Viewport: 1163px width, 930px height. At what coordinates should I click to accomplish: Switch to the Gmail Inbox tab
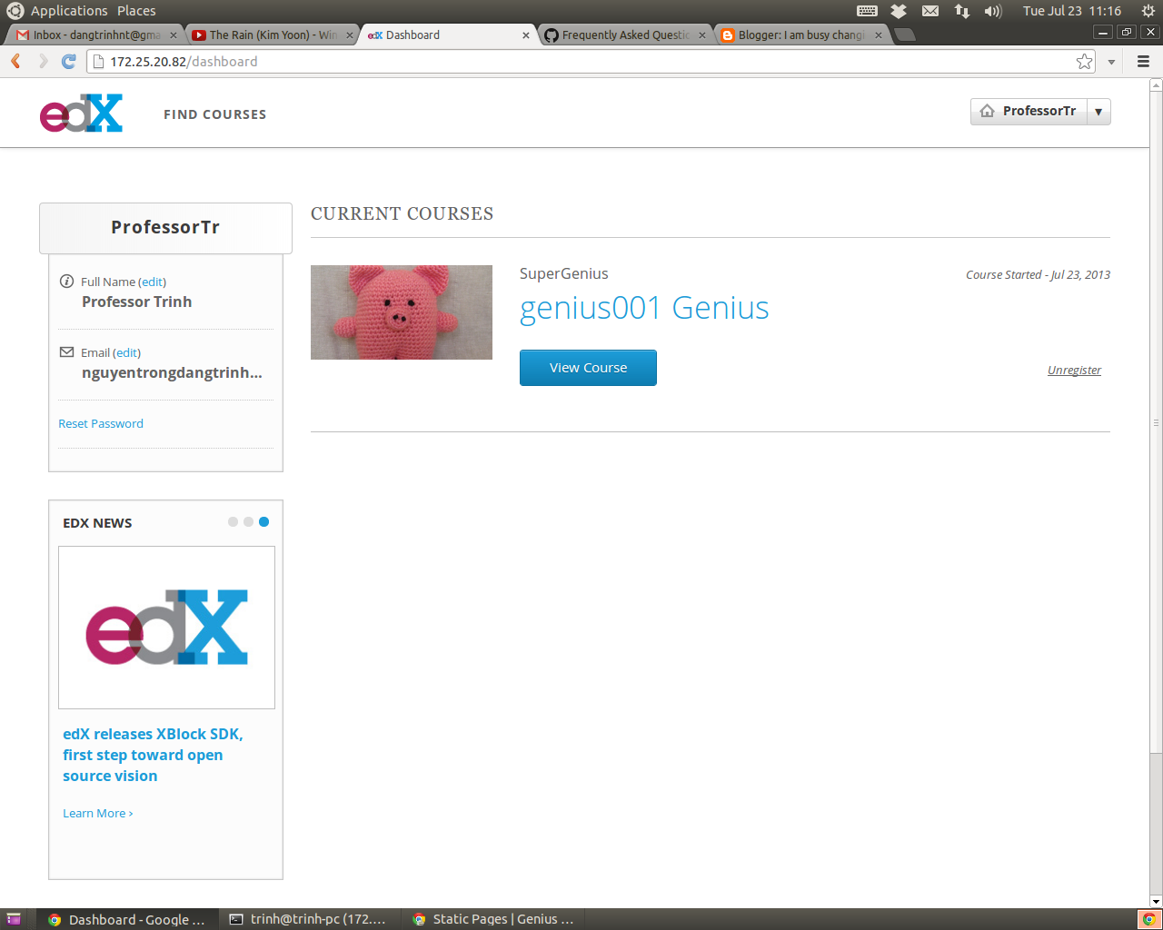91,35
